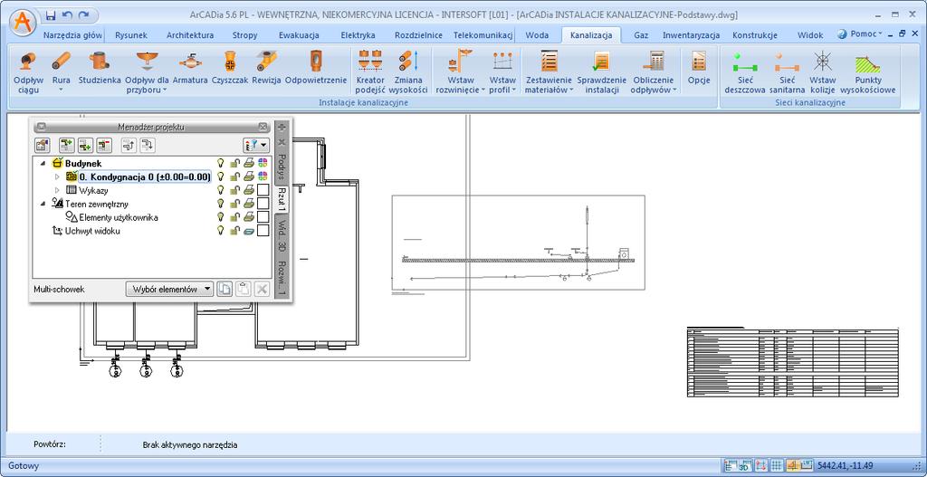Switch to the Gaz ribbon tab

pos(641,35)
